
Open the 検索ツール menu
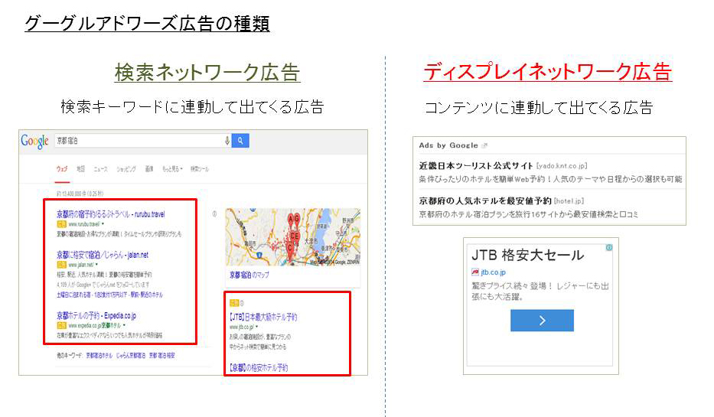coord(200,169)
